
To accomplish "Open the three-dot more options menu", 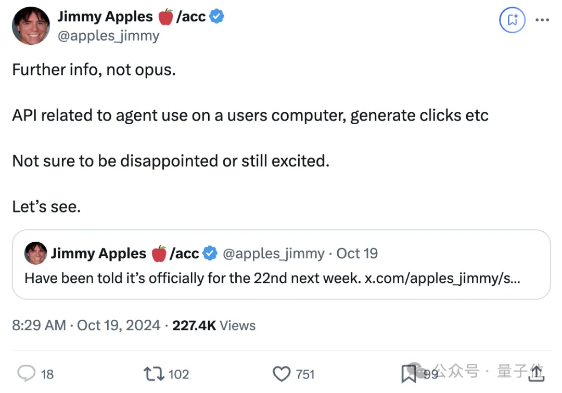I will click(542, 20).
